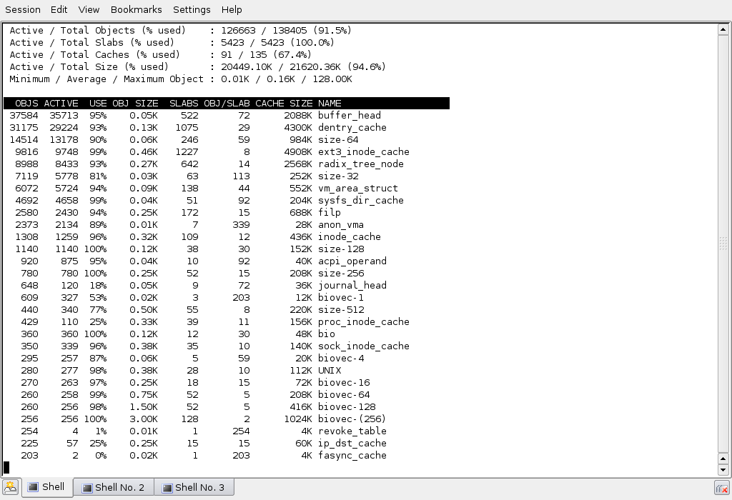This screenshot has width=732, height=500.
Task: Click the biovec-(256) entry
Action: point(352,419)
